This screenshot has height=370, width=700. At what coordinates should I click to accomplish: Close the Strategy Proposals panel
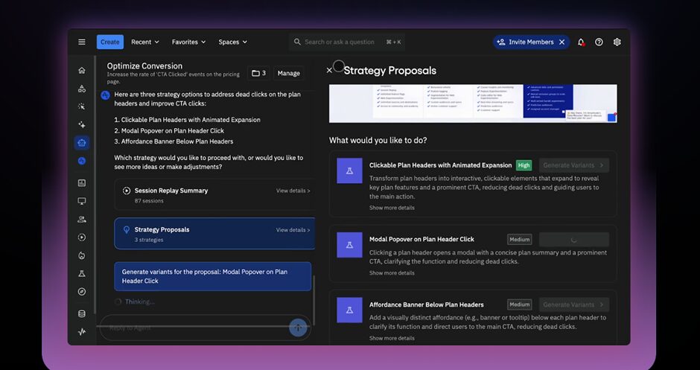tap(329, 71)
